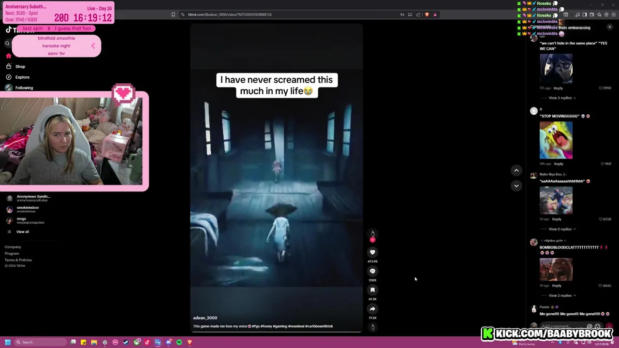Open Brave playlist music note icon
The height and width of the screenshot is (348, 619).
pyautogui.click(x=577, y=14)
